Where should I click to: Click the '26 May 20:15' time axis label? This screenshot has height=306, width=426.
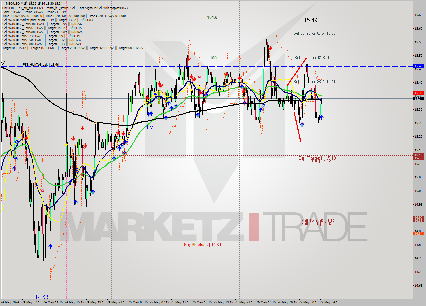pyautogui.click(x=287, y=302)
